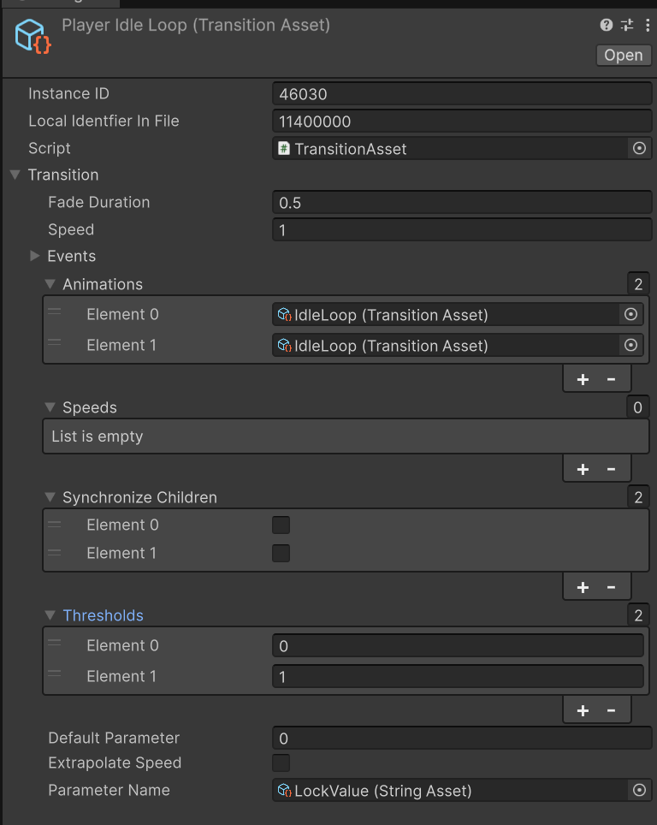
Task: Click the object picker for Script field
Action: pos(638,149)
